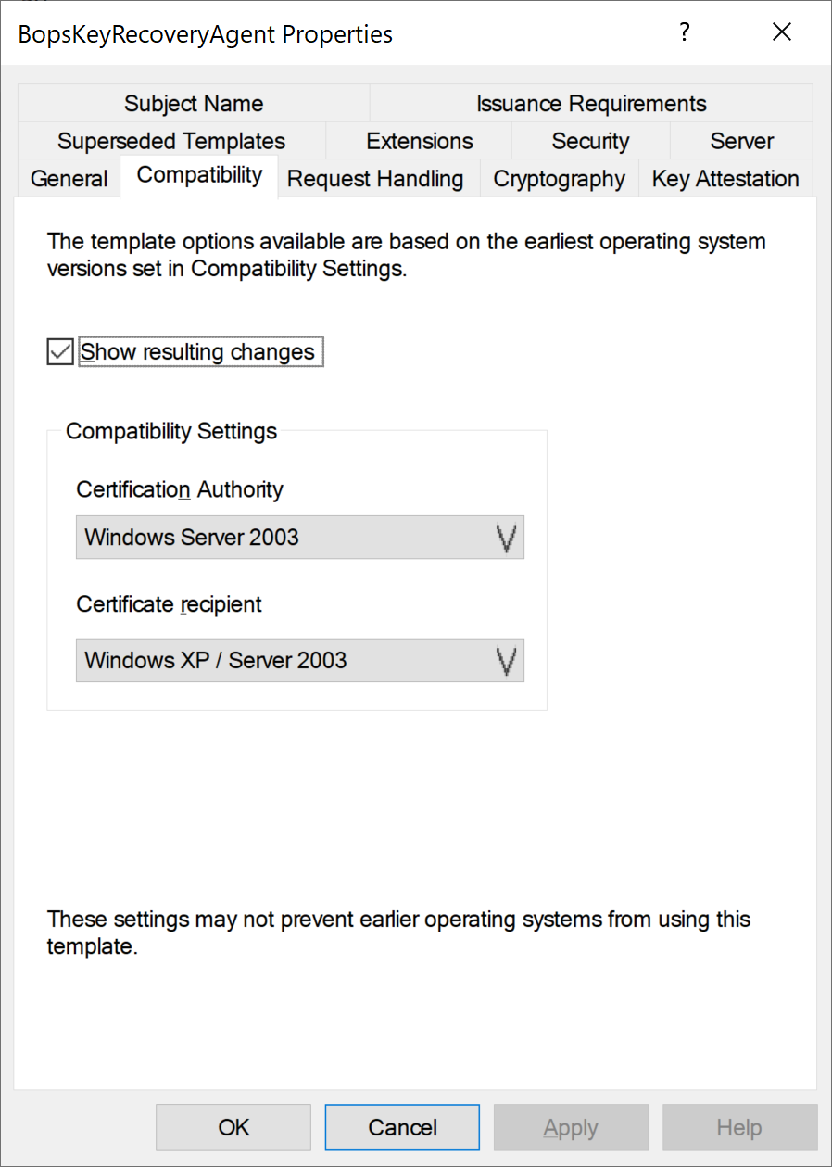Click the Windows Server 2003 combo box arrow
This screenshot has height=1167, width=832.
pos(506,538)
